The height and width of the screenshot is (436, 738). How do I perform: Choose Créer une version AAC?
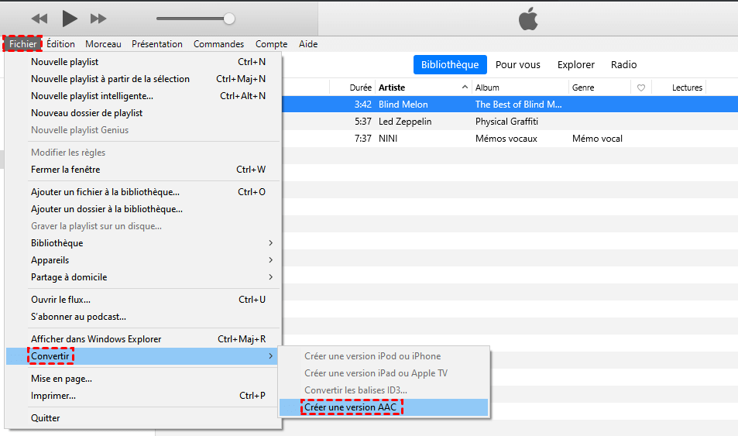click(x=383, y=407)
